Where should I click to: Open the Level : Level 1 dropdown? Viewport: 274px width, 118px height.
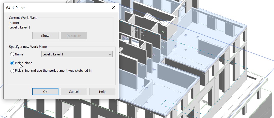[x=77, y=54]
